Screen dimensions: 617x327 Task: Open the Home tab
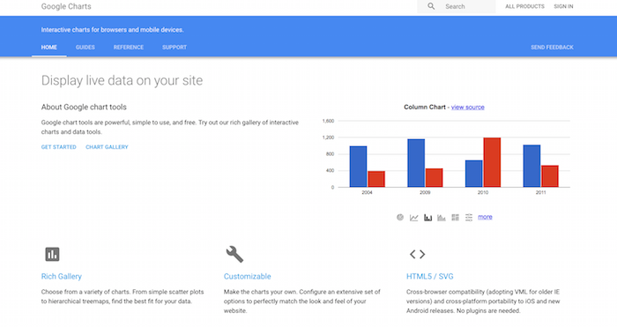click(49, 48)
